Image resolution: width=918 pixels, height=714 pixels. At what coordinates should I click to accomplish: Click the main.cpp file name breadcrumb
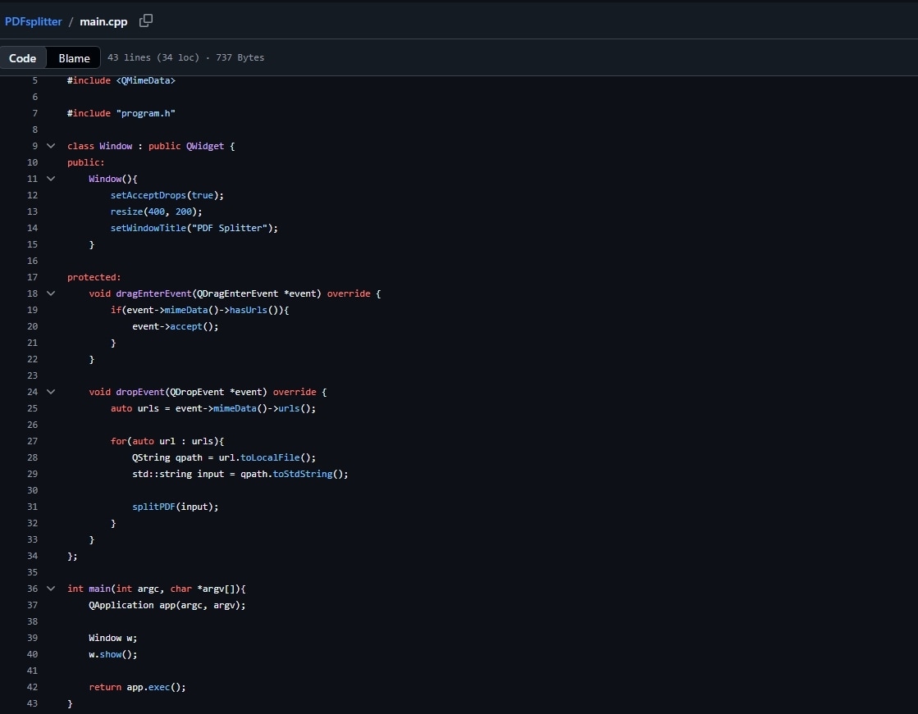(x=103, y=21)
